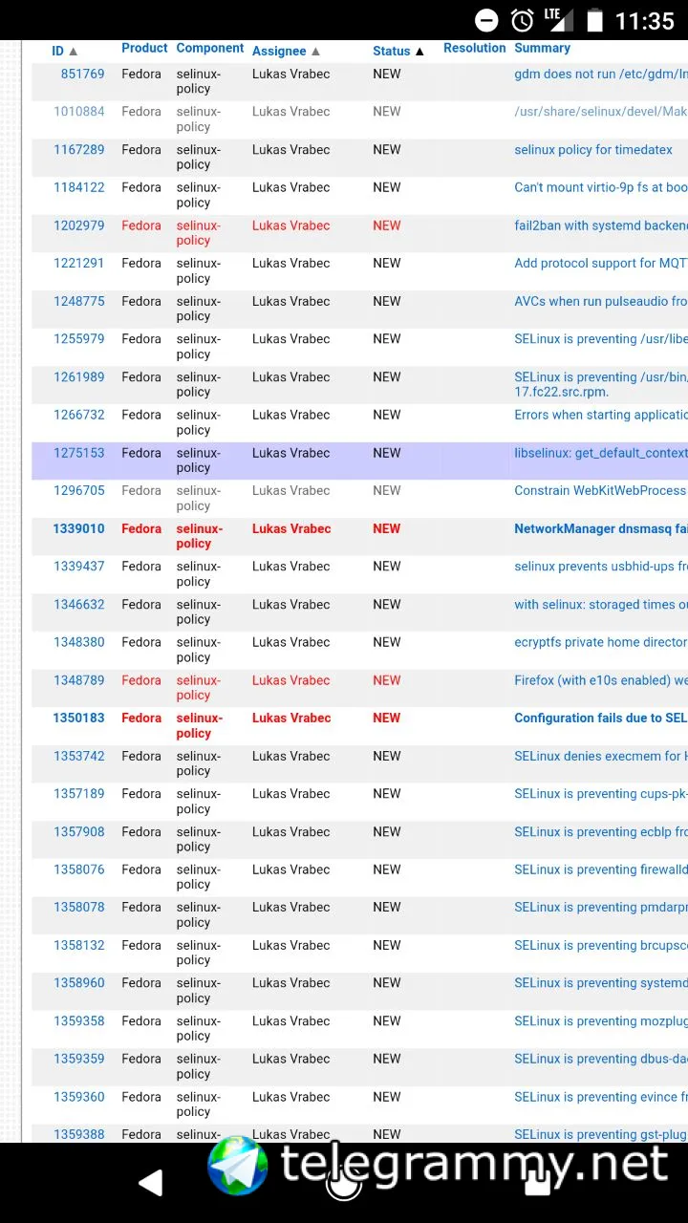
Task: Open 'Constrain WebKitWebProcess' summary
Action: pyautogui.click(x=601, y=490)
